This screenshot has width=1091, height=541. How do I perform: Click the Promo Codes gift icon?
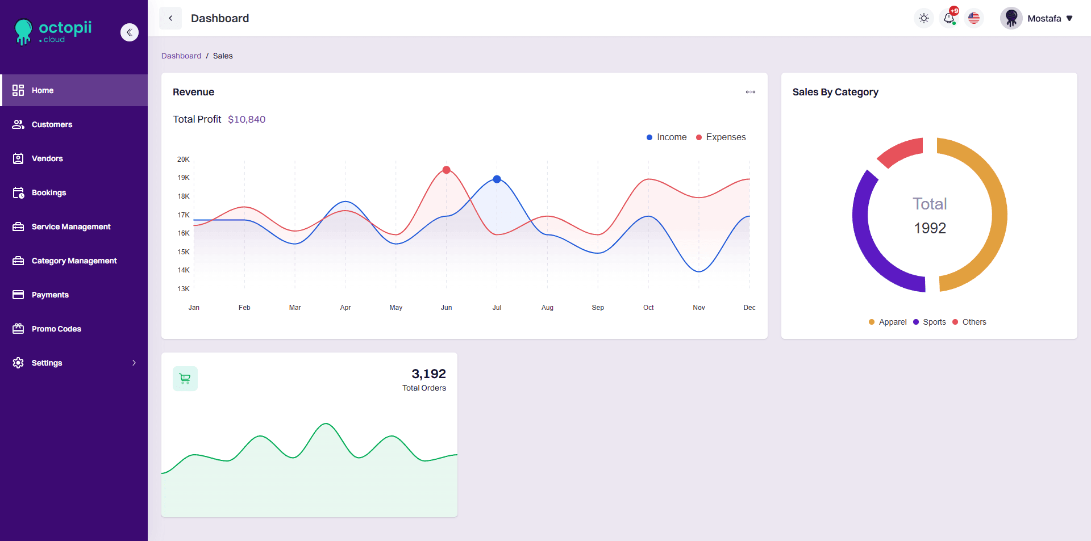(18, 329)
